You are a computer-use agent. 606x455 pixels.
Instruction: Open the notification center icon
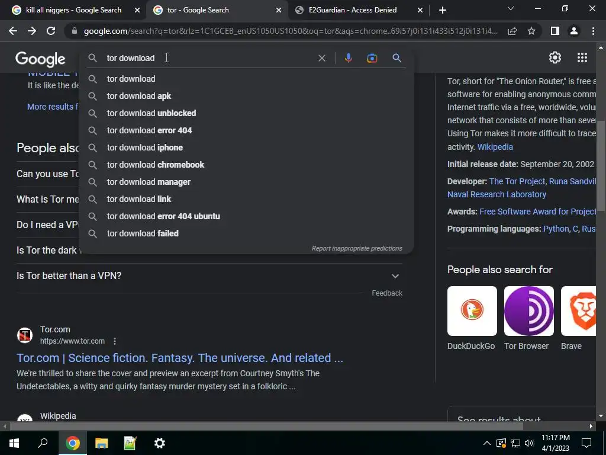586,443
